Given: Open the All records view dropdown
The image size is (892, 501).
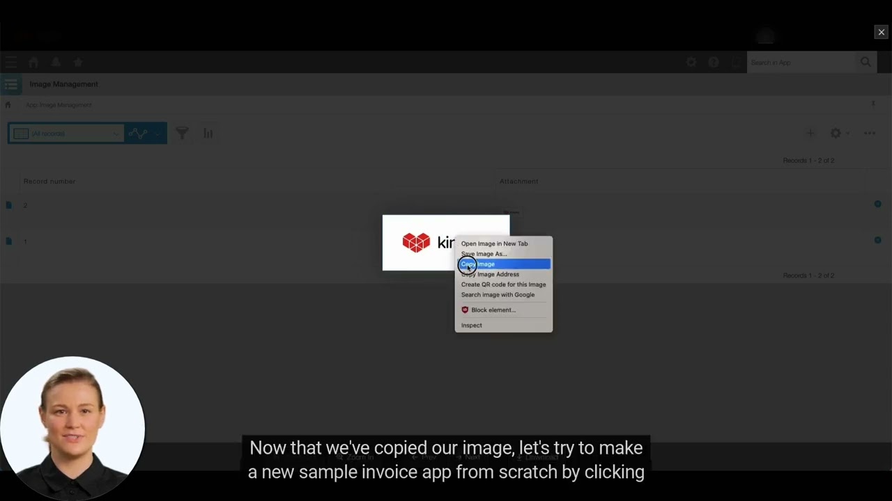Looking at the screenshot, I should (66, 134).
